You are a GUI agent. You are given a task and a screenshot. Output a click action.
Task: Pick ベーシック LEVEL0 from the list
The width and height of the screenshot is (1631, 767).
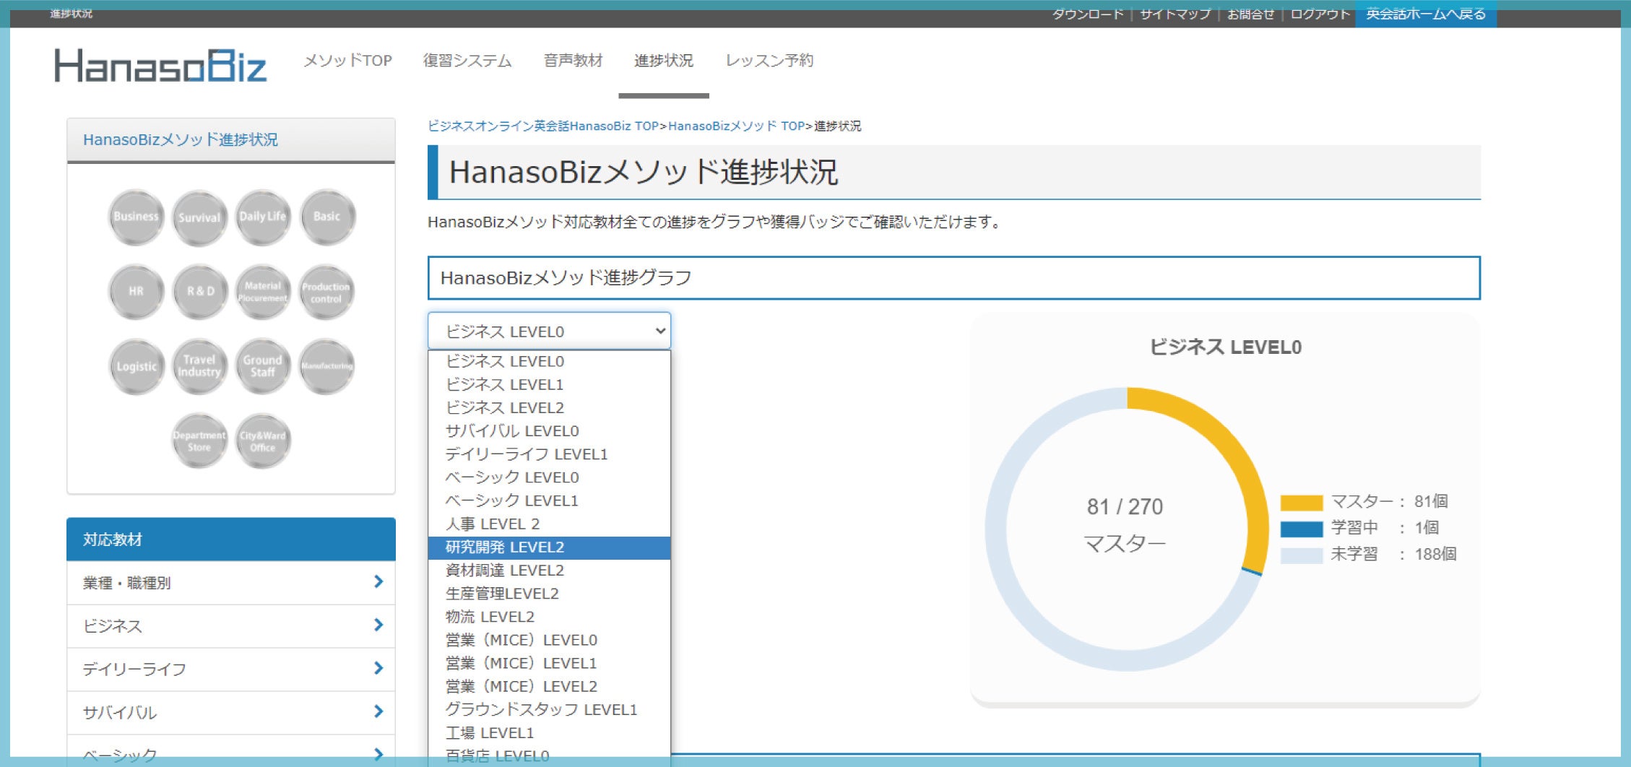[x=549, y=477]
